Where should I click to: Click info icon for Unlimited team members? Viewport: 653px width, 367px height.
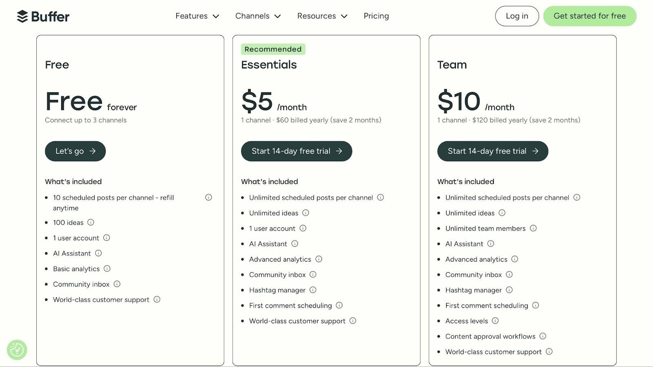tap(533, 228)
